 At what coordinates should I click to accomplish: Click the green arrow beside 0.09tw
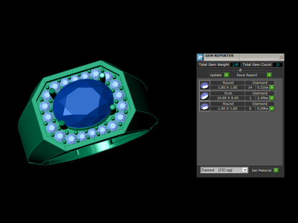(x=272, y=108)
